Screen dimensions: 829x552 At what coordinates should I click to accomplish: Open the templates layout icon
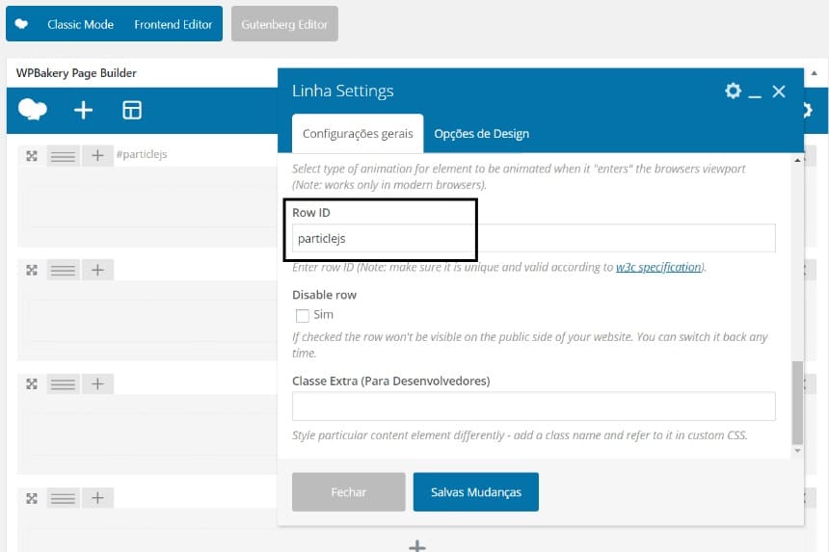tap(132, 110)
